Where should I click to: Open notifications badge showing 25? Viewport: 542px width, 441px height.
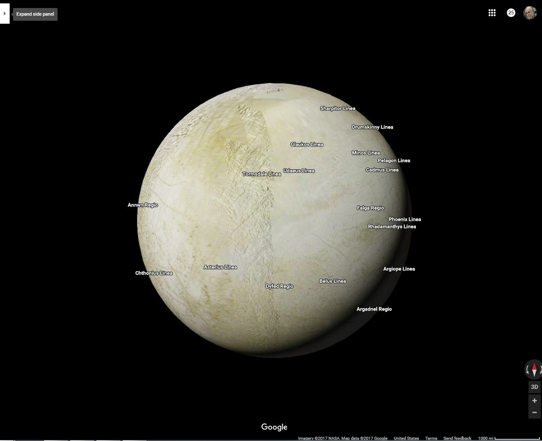[x=511, y=13]
